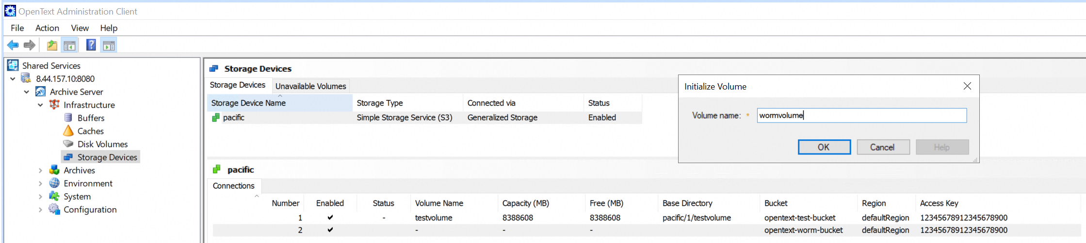The image size is (1086, 243).
Task: Sort by Storage Device Name column header
Action: point(280,103)
